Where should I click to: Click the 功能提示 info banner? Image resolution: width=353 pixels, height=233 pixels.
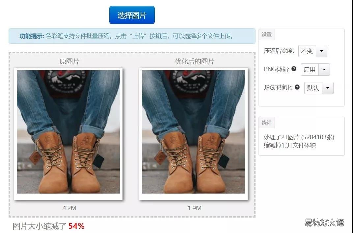tap(132, 36)
